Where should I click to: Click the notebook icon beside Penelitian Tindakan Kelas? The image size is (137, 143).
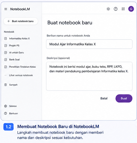(6, 67)
